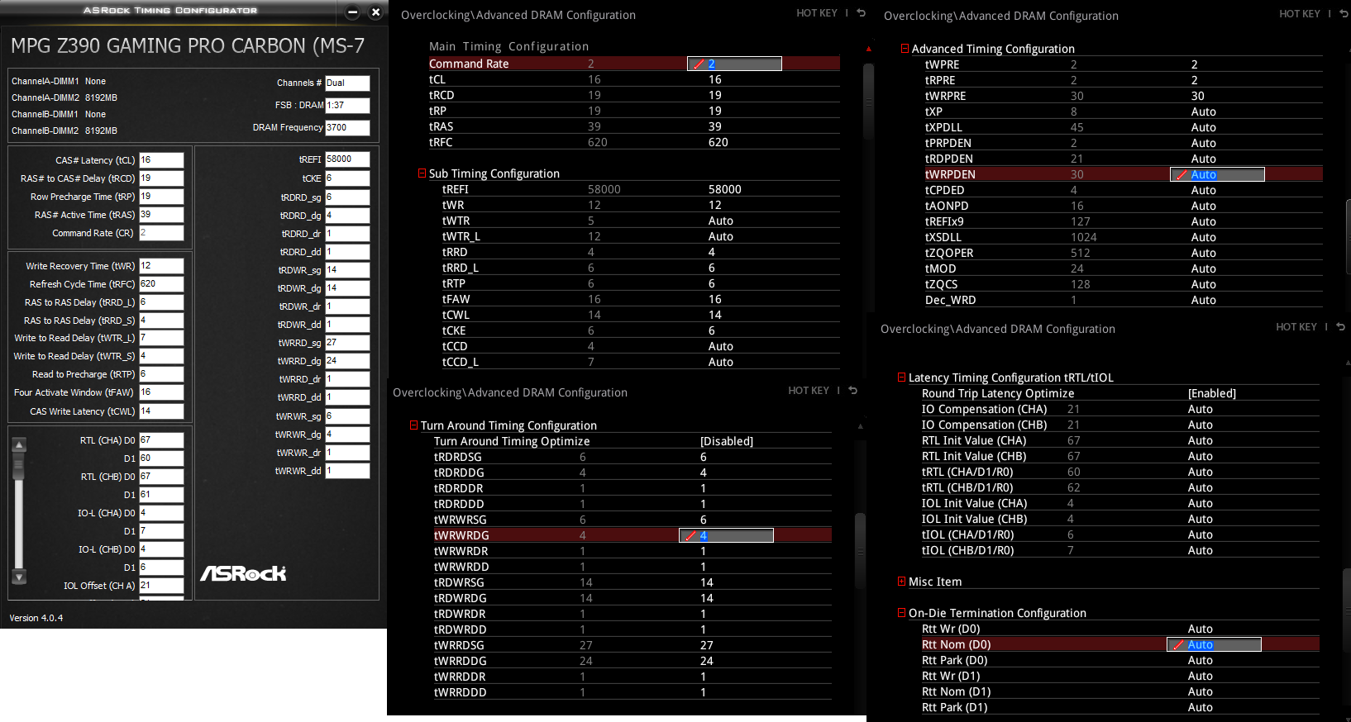The image size is (1351, 722).
Task: Click the back arrow in Main Timing panel
Action: [861, 13]
